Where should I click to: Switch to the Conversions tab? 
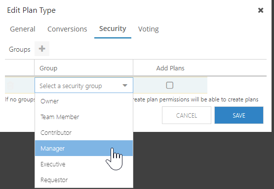[67, 29]
